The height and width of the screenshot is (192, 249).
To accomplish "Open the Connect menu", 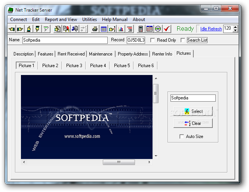I will pos(18,19).
